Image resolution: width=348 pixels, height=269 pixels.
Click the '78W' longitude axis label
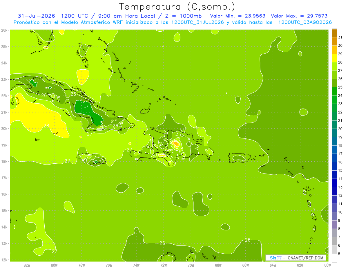pyautogui.click(x=81, y=265)
